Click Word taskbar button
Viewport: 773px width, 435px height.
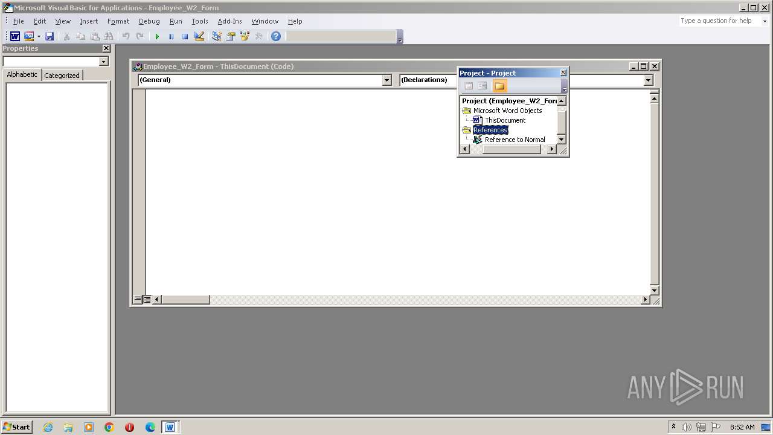point(170,427)
